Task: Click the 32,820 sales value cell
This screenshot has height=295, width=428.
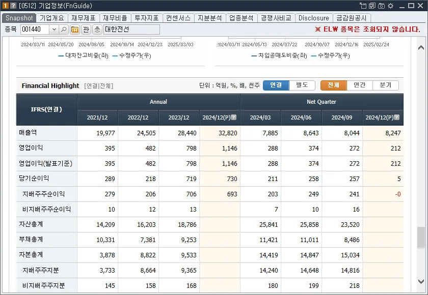Action: pos(220,133)
